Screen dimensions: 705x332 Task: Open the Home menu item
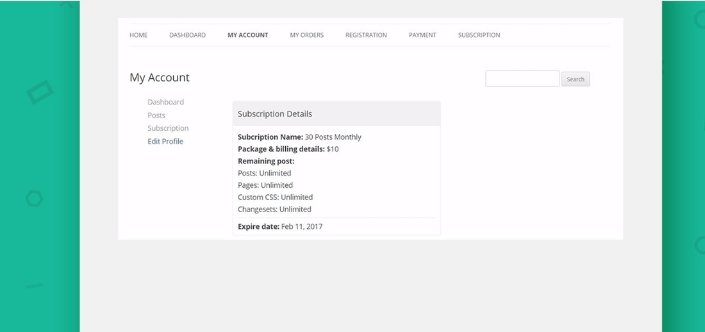pyautogui.click(x=138, y=35)
